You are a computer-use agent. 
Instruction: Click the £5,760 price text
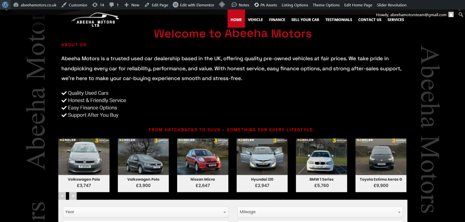tap(322, 185)
